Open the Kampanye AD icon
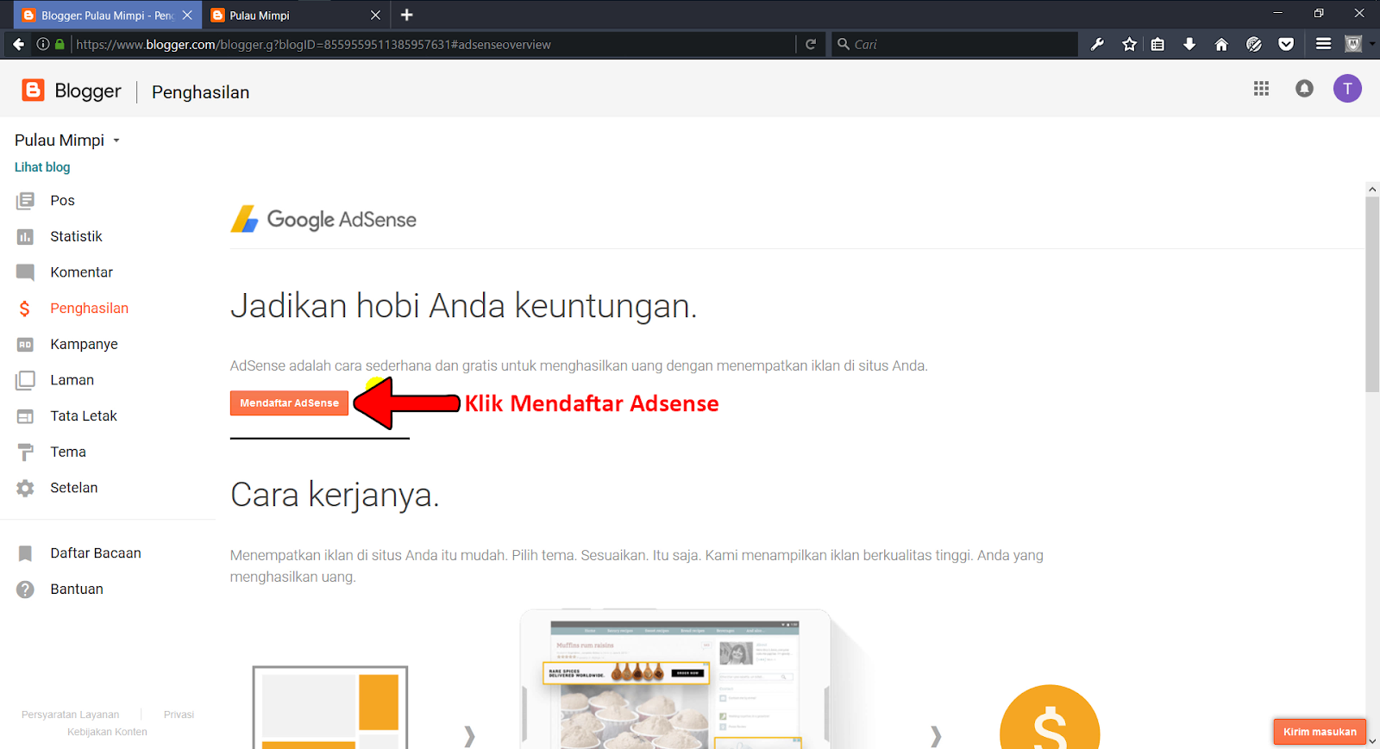This screenshot has width=1380, height=749. tap(25, 345)
